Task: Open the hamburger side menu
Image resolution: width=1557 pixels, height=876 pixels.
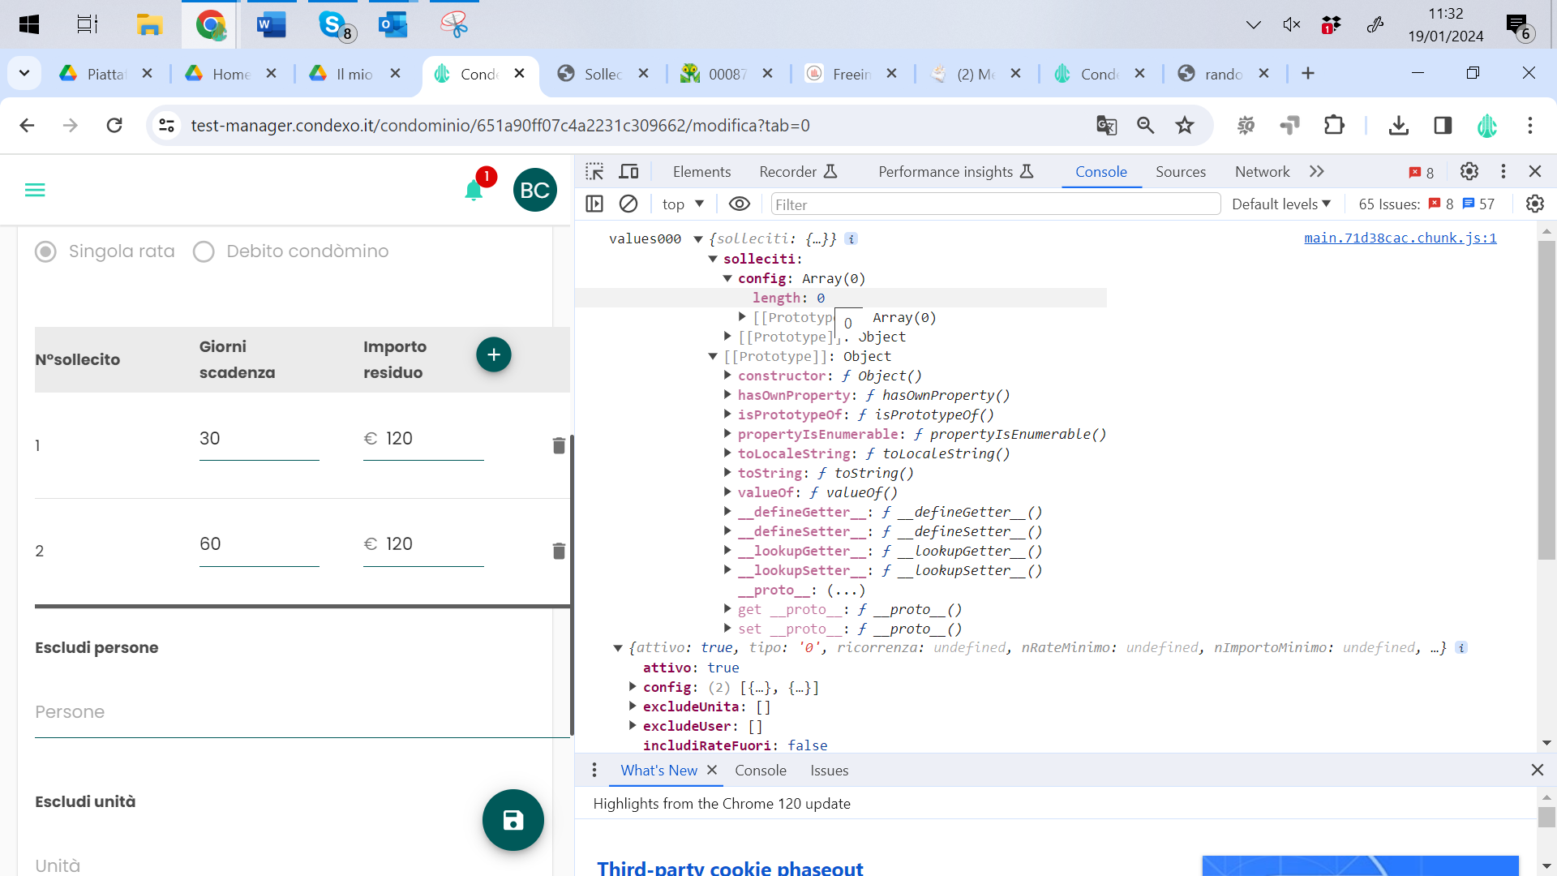Action: [35, 190]
